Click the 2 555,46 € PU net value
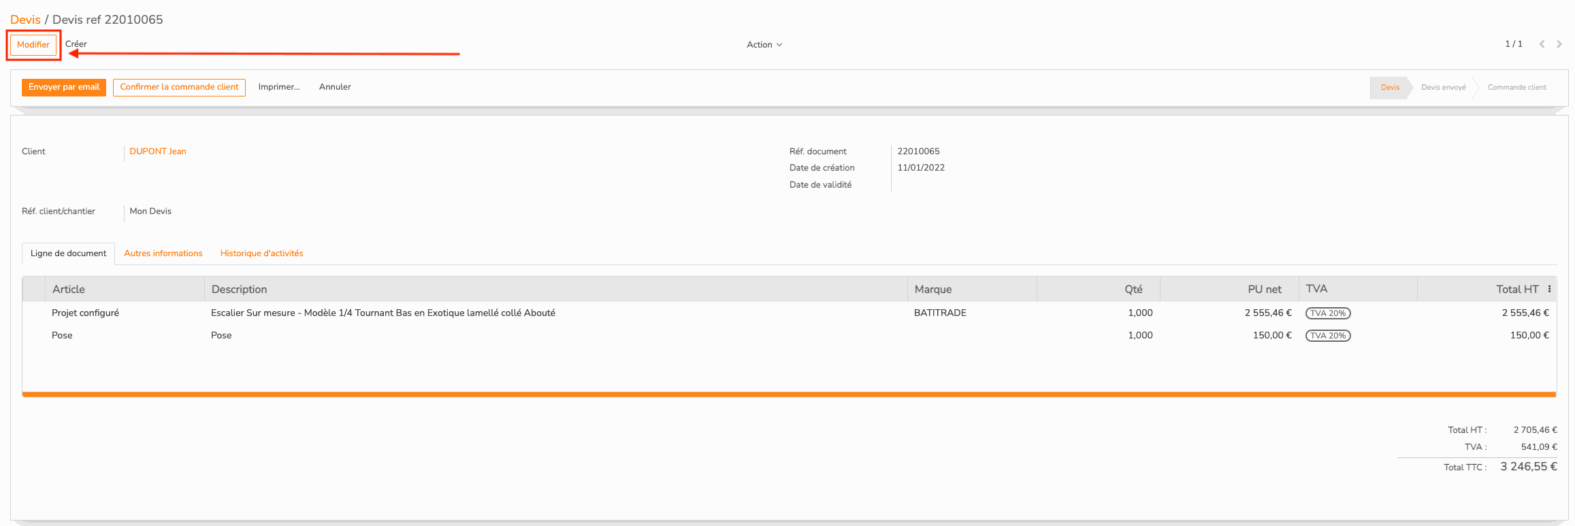Screen dimensions: 1575x526 coord(1268,313)
